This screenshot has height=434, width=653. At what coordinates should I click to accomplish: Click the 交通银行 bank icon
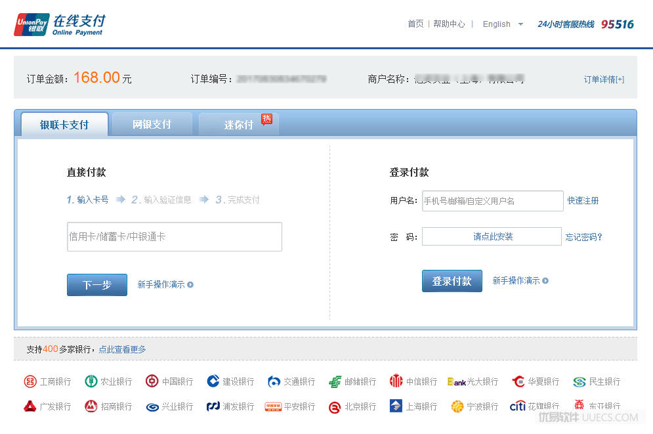(x=274, y=381)
